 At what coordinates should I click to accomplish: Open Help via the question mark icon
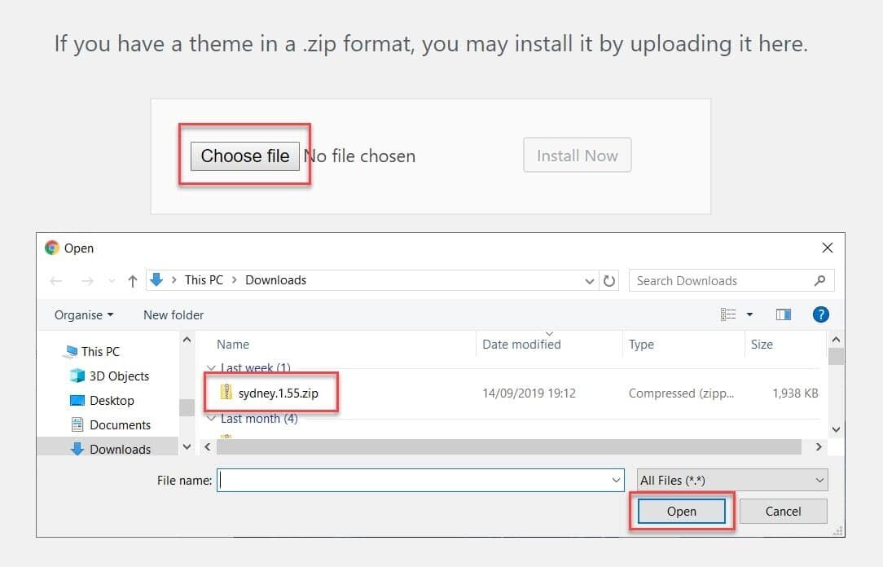(x=820, y=314)
